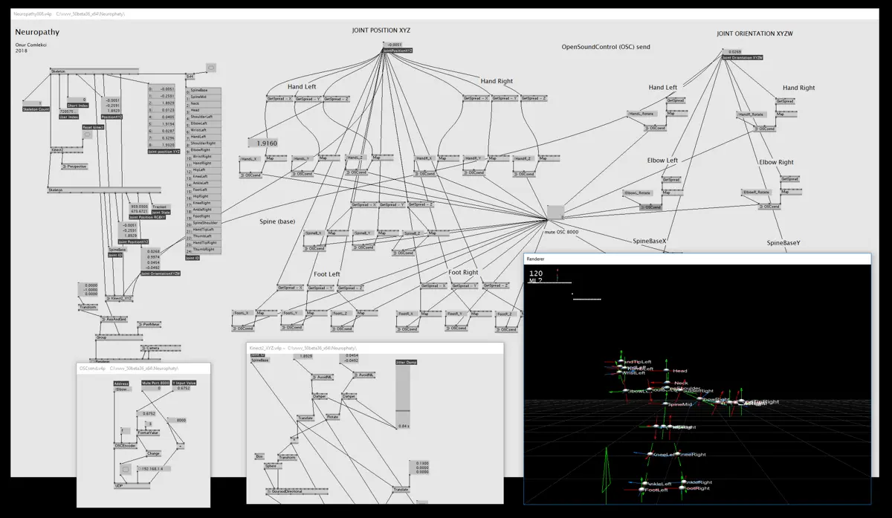Screen dimensions: 892x518
Task: Click the ElbowL_Rotate address box
Action: coord(636,192)
